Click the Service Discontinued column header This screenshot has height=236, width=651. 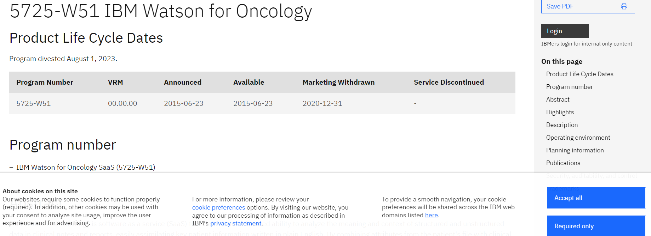[449, 82]
